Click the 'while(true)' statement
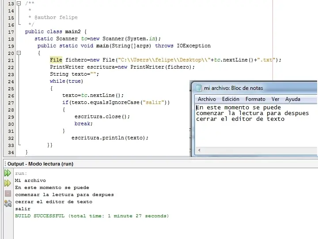The height and width of the screenshot is (239, 318). click(67, 81)
